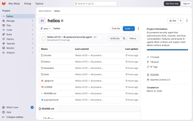The width and height of the screenshot is (193, 121).
Task: Expand the Deploy section chevron
Action: [33, 39]
